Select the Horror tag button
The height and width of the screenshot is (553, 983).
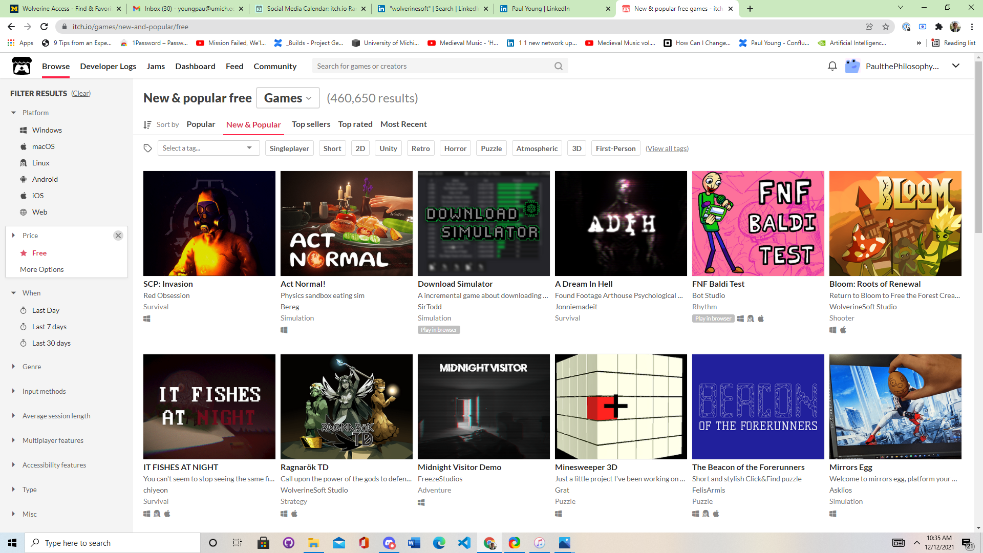[x=455, y=148]
